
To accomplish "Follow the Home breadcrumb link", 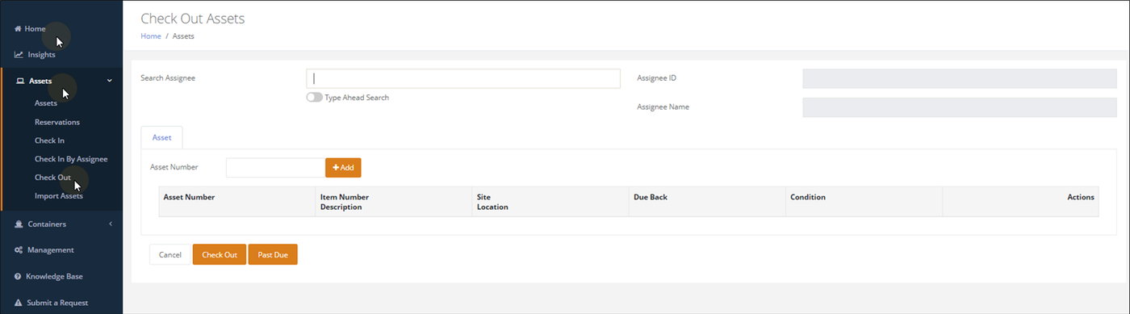I will pyautogui.click(x=151, y=36).
